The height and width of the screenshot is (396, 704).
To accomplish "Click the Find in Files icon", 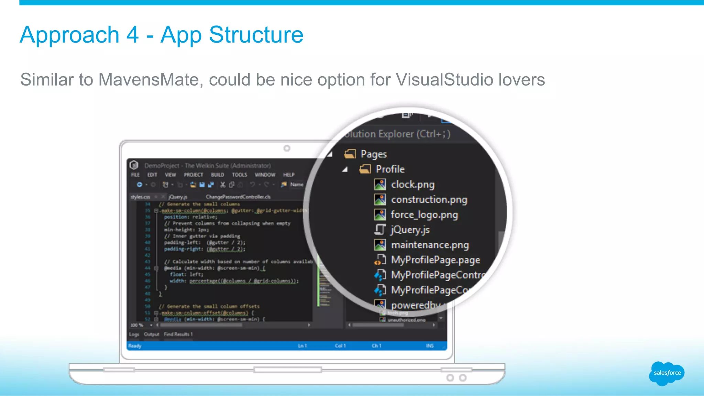I will pos(284,185).
